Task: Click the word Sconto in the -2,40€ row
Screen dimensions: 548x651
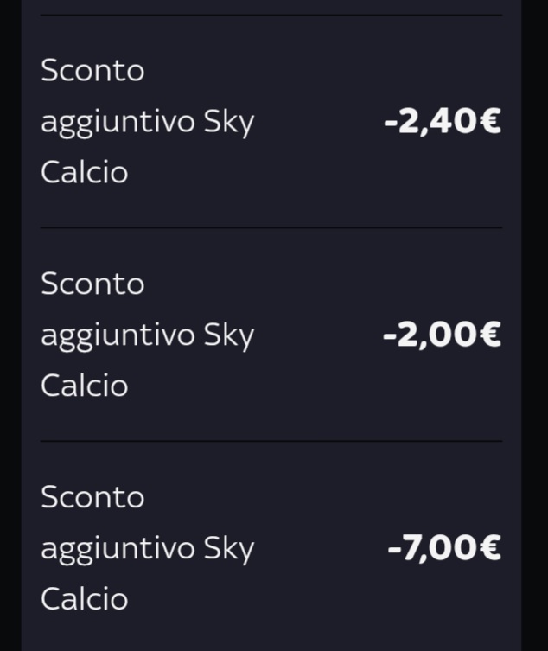Action: (92, 70)
